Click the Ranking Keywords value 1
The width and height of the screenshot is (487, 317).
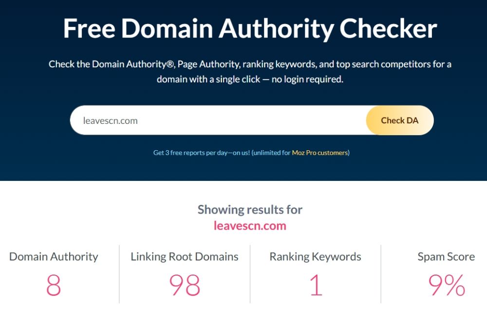(316, 285)
